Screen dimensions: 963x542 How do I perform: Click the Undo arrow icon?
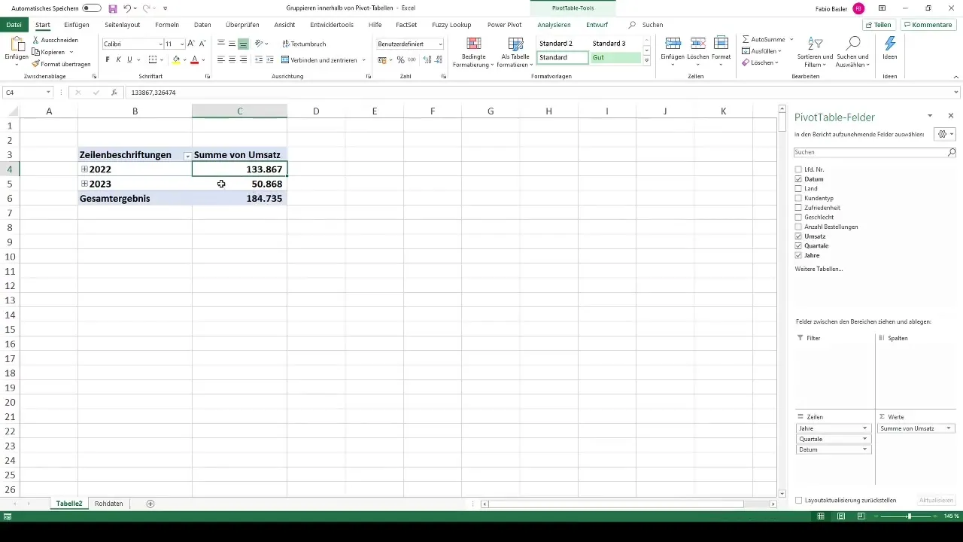(x=127, y=8)
